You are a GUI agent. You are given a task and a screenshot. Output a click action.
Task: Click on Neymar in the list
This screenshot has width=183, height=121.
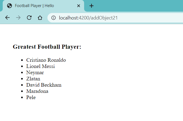coord(35,73)
